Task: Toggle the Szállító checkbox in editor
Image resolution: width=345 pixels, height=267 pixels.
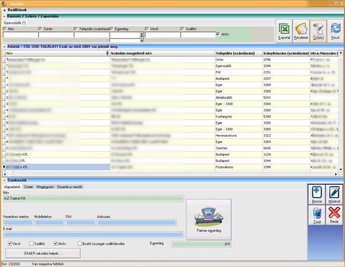Action: (32, 243)
